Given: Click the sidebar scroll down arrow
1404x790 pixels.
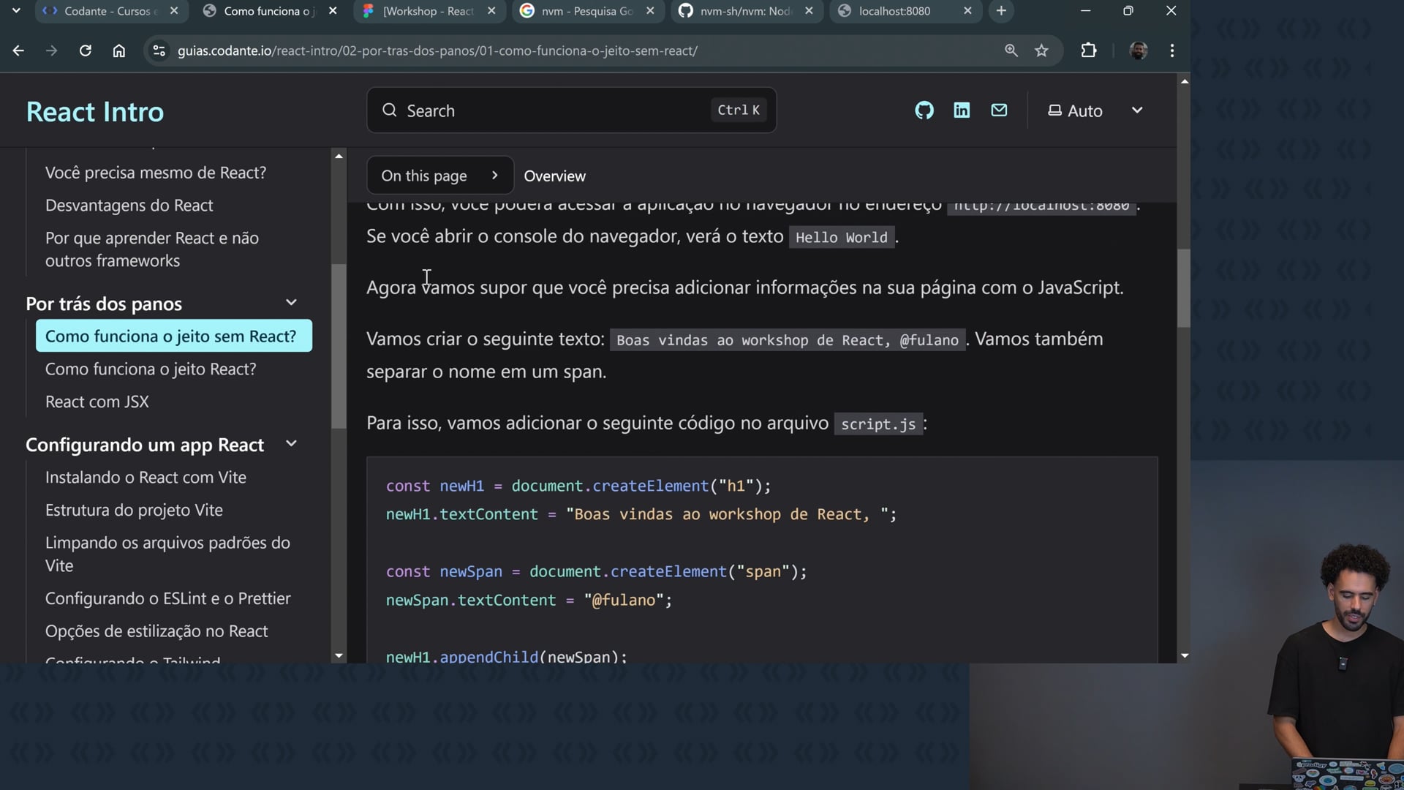Looking at the screenshot, I should (x=339, y=656).
